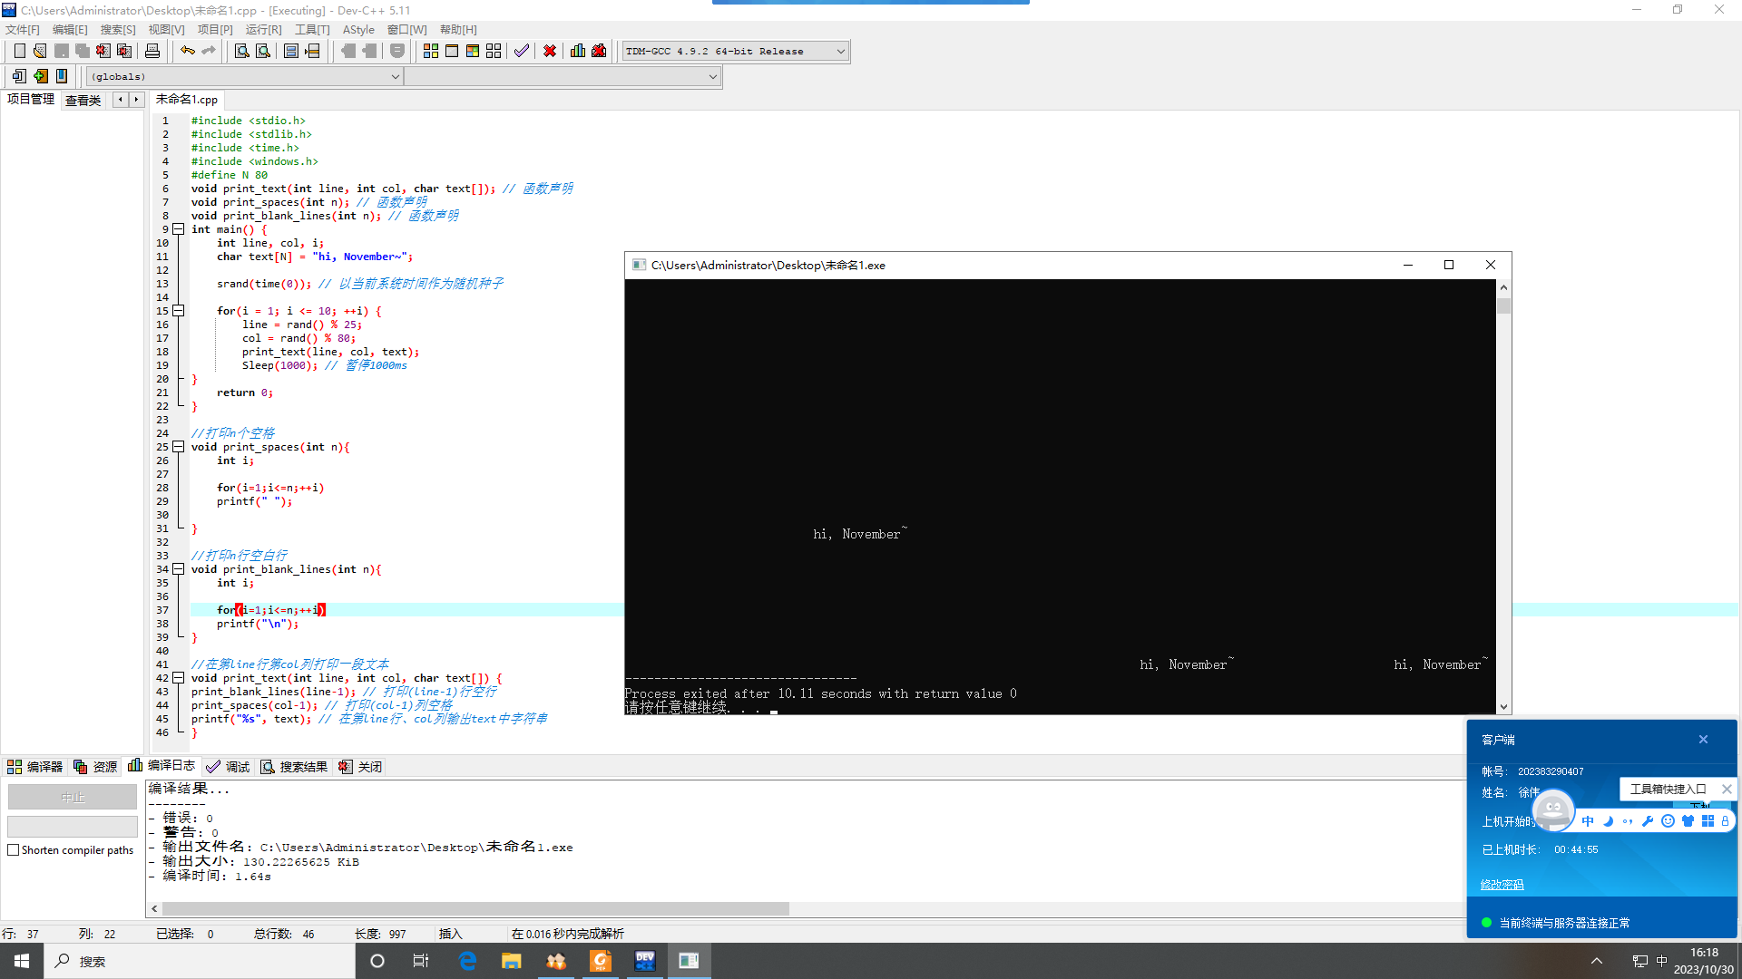
Task: Collapse the main function fold box
Action: [x=179, y=229]
